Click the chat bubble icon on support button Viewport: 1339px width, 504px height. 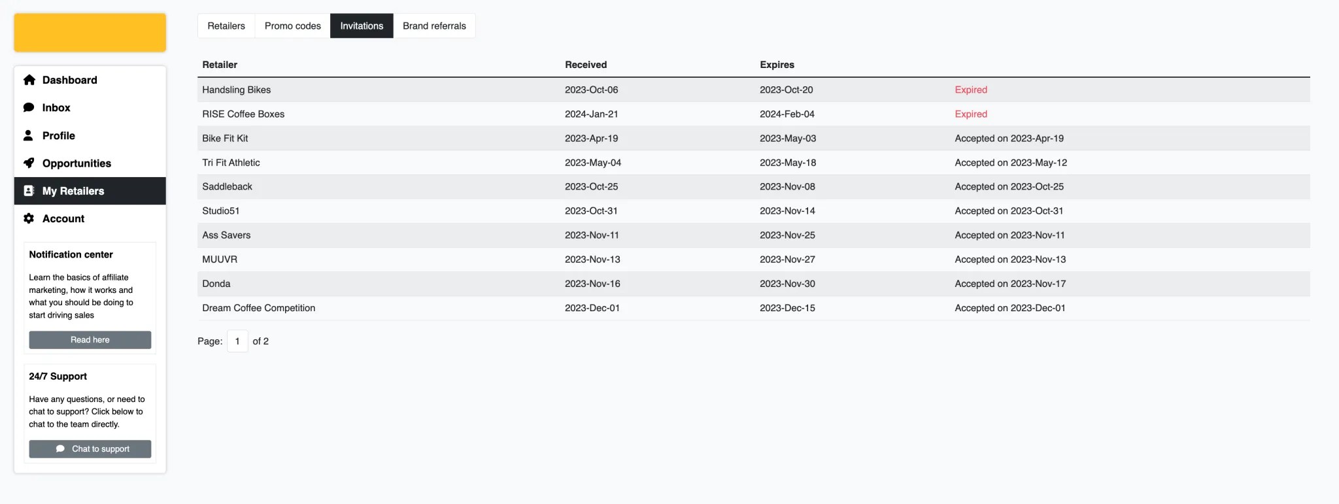pos(60,449)
